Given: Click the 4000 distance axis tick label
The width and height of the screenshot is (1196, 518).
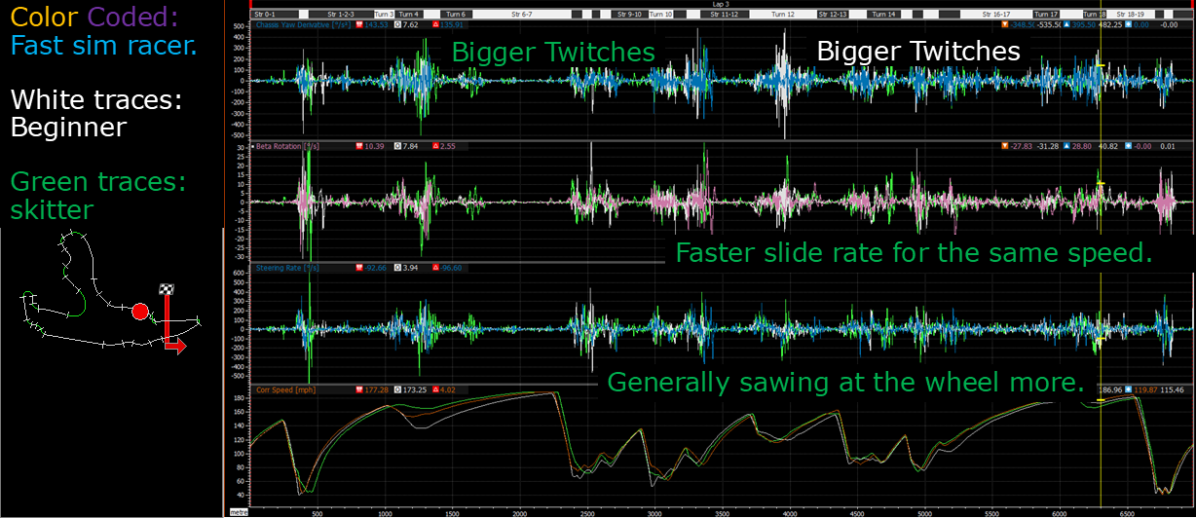Looking at the screenshot, I should (788, 511).
